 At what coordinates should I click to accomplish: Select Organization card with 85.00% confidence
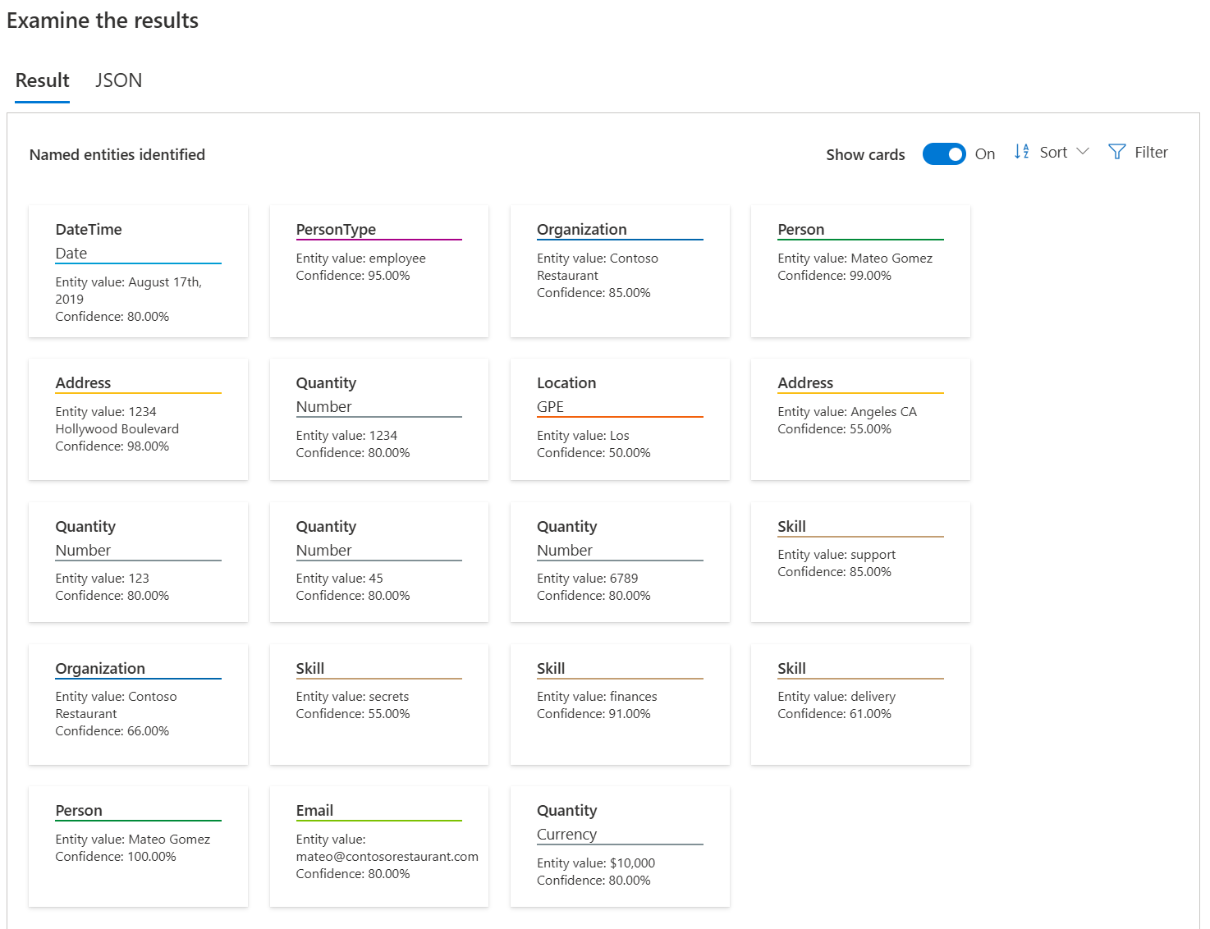(620, 271)
